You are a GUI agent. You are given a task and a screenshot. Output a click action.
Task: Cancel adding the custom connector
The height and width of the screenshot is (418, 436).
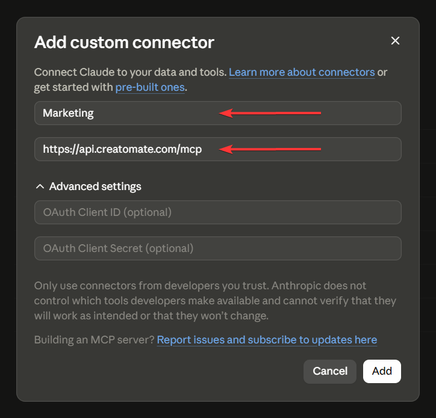pyautogui.click(x=330, y=371)
